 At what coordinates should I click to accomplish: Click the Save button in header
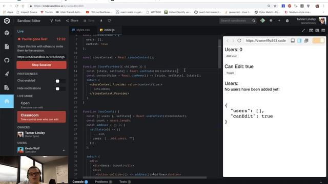tap(89, 20)
